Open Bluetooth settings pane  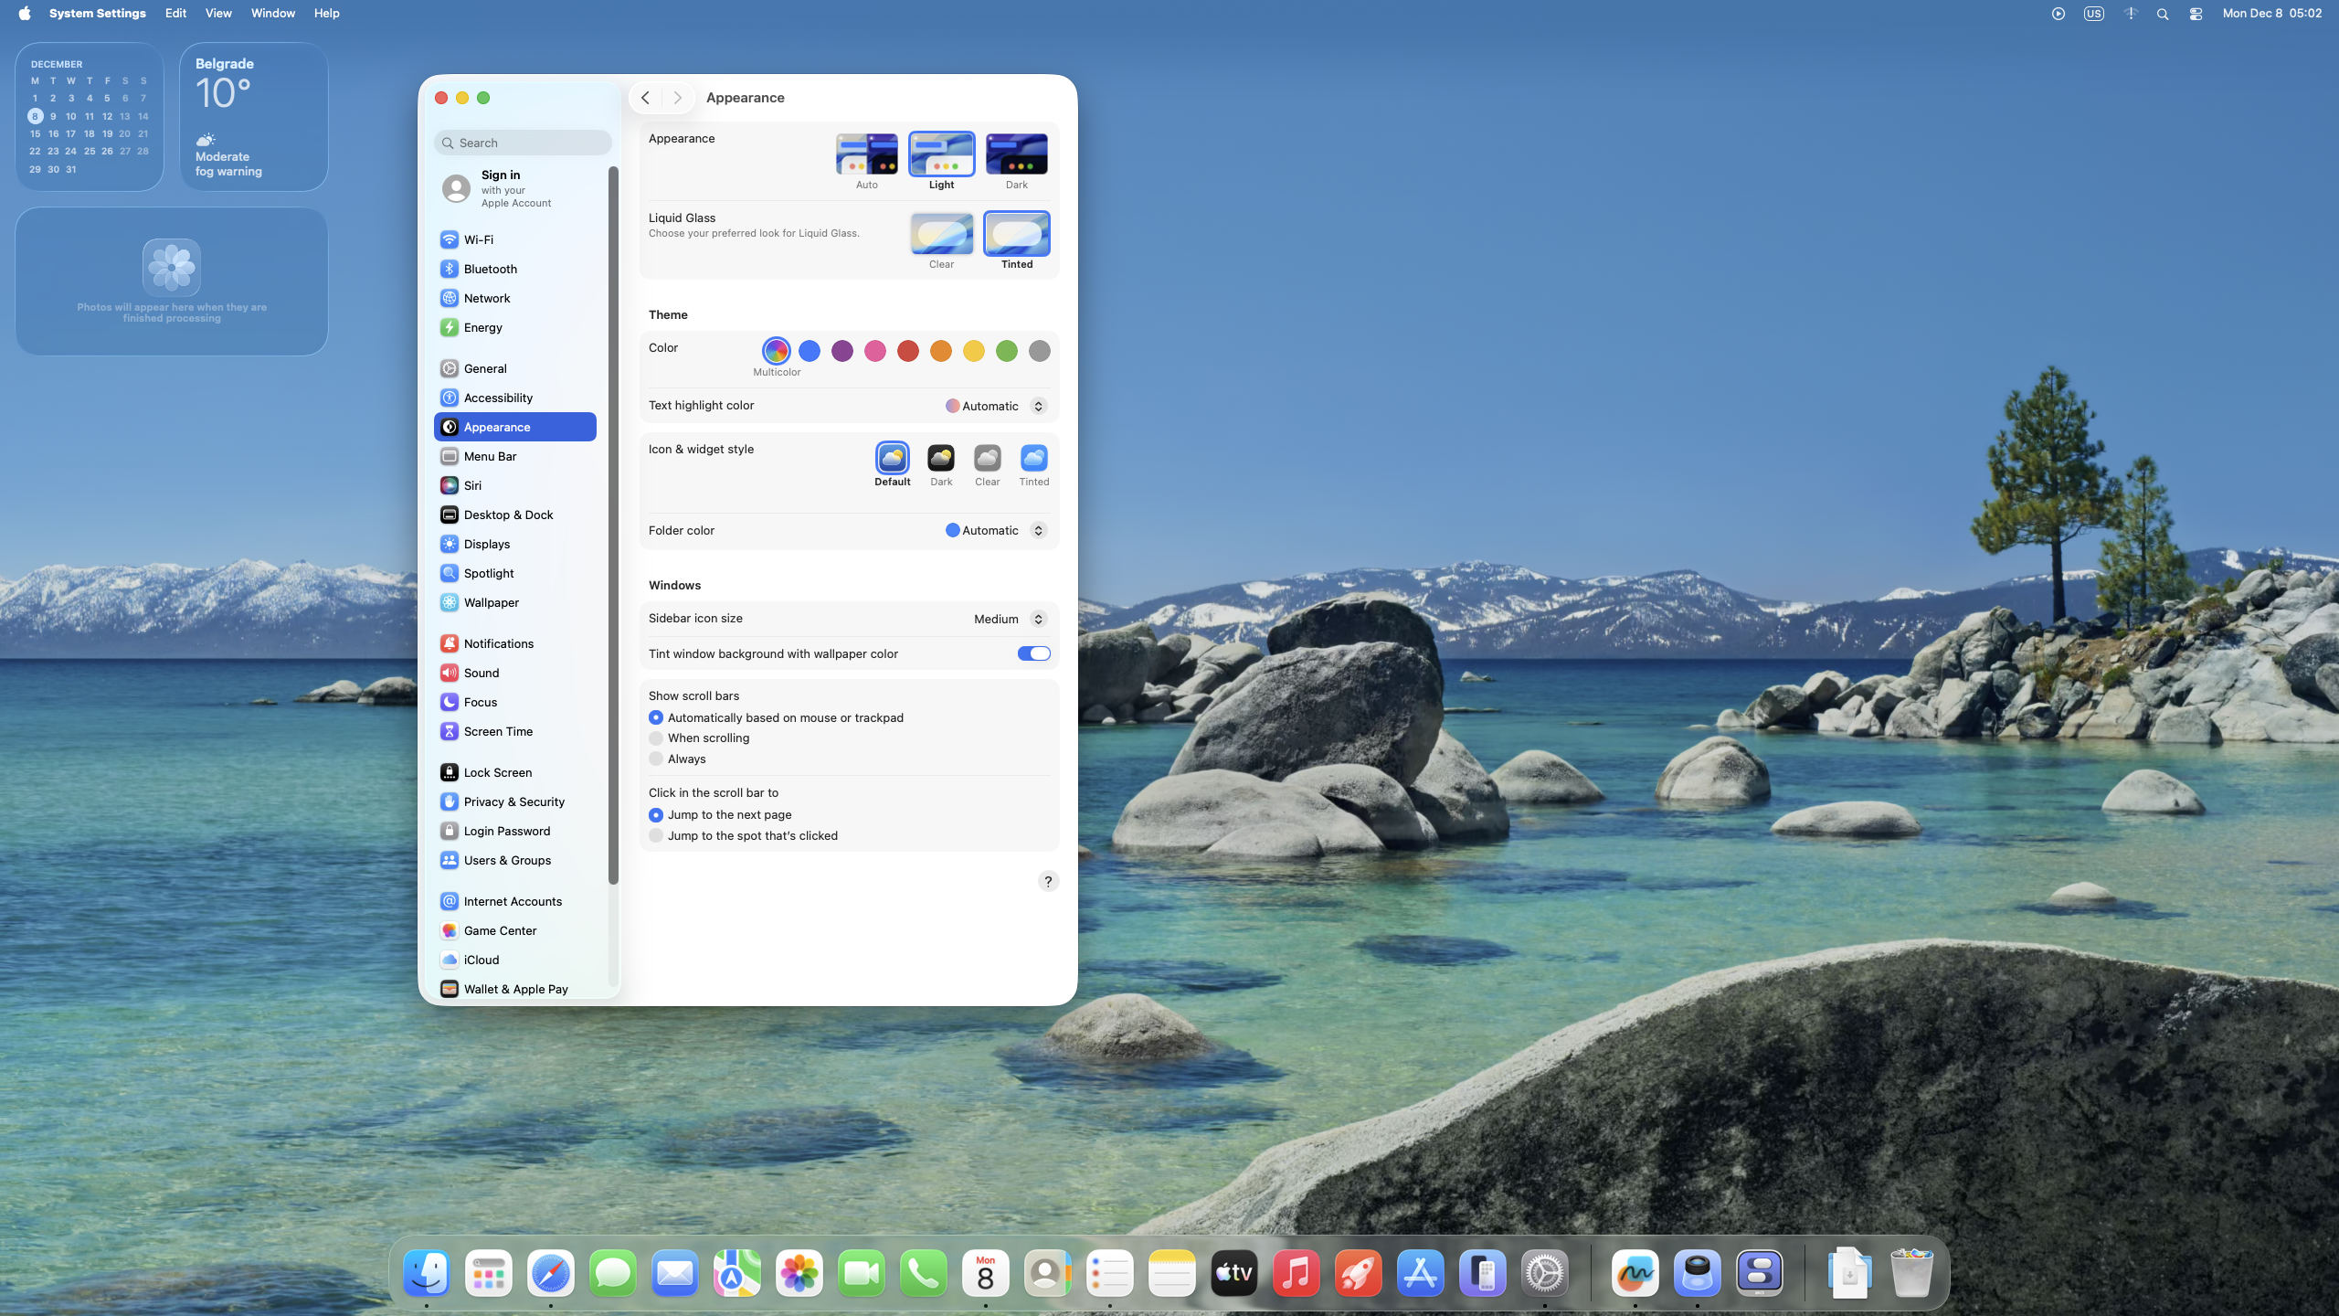click(x=490, y=269)
